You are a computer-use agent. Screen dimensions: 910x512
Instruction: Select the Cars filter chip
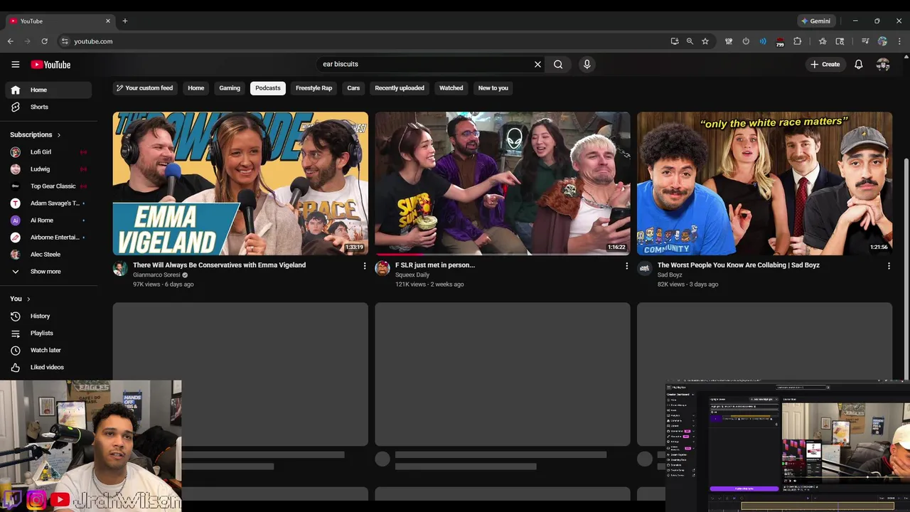(353, 88)
